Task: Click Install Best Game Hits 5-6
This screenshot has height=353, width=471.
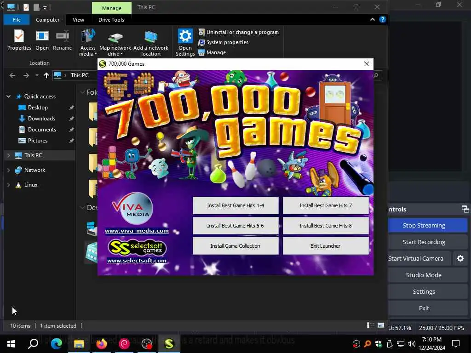Action: 235,226
